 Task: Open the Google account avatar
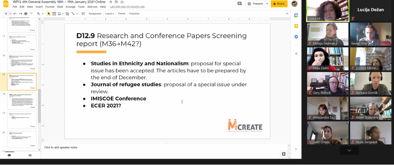coord(294,3)
